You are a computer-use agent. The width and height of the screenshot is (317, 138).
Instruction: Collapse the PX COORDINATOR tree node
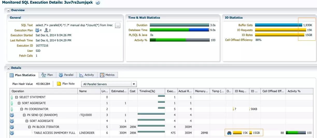pyautogui.click(x=22, y=109)
